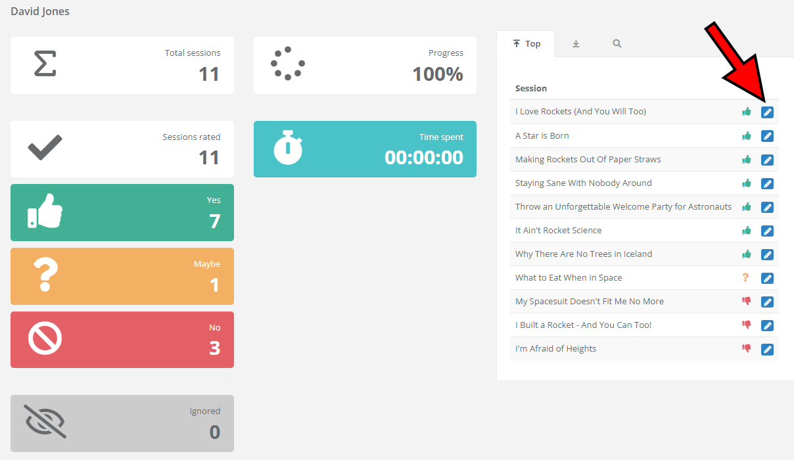Open the bottom-rated download arrow tab
This screenshot has height=460, width=794.
click(576, 44)
